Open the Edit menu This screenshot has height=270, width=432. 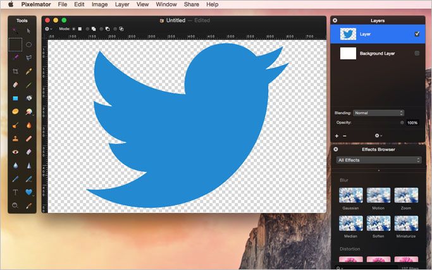coord(79,4)
